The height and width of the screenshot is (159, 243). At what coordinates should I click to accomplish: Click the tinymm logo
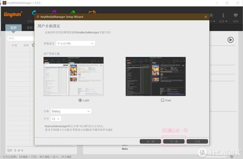[13, 14]
